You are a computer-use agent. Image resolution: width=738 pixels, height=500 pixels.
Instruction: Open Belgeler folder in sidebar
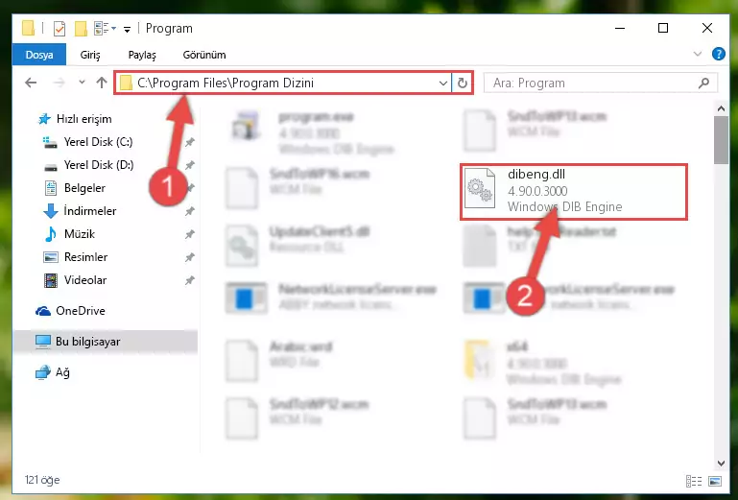[x=75, y=188]
